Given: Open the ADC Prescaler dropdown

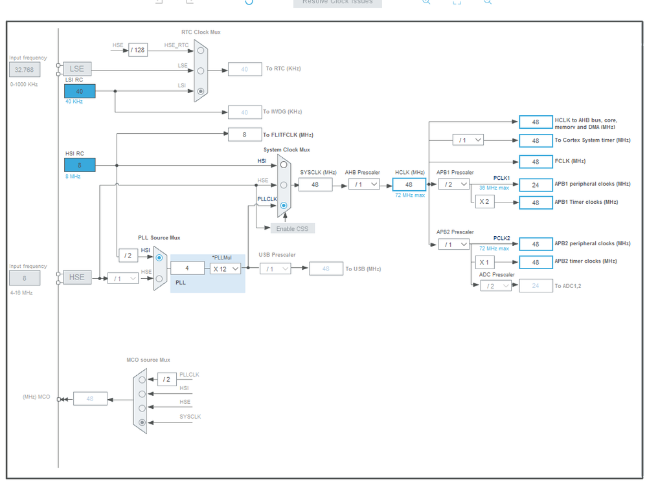Looking at the screenshot, I should (x=496, y=286).
